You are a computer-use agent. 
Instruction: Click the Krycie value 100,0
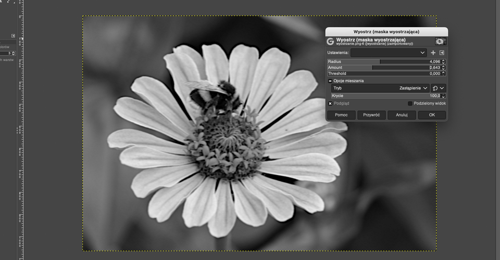click(x=435, y=96)
